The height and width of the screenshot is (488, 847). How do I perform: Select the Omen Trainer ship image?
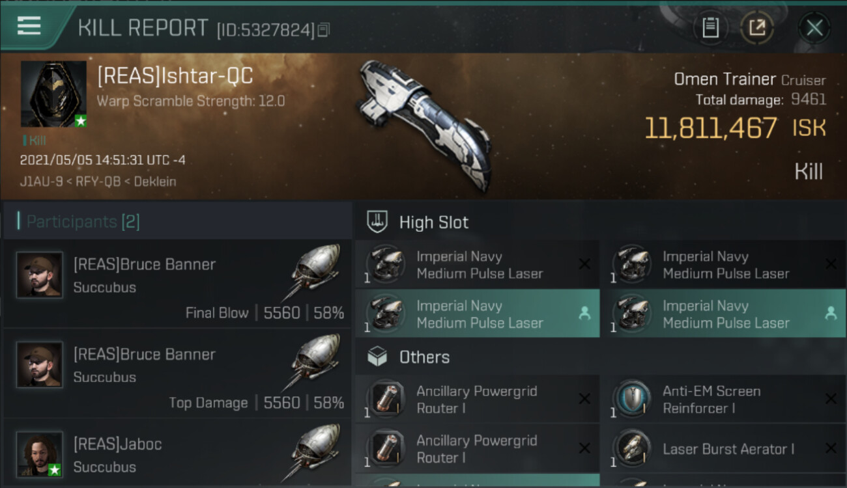pyautogui.click(x=425, y=124)
